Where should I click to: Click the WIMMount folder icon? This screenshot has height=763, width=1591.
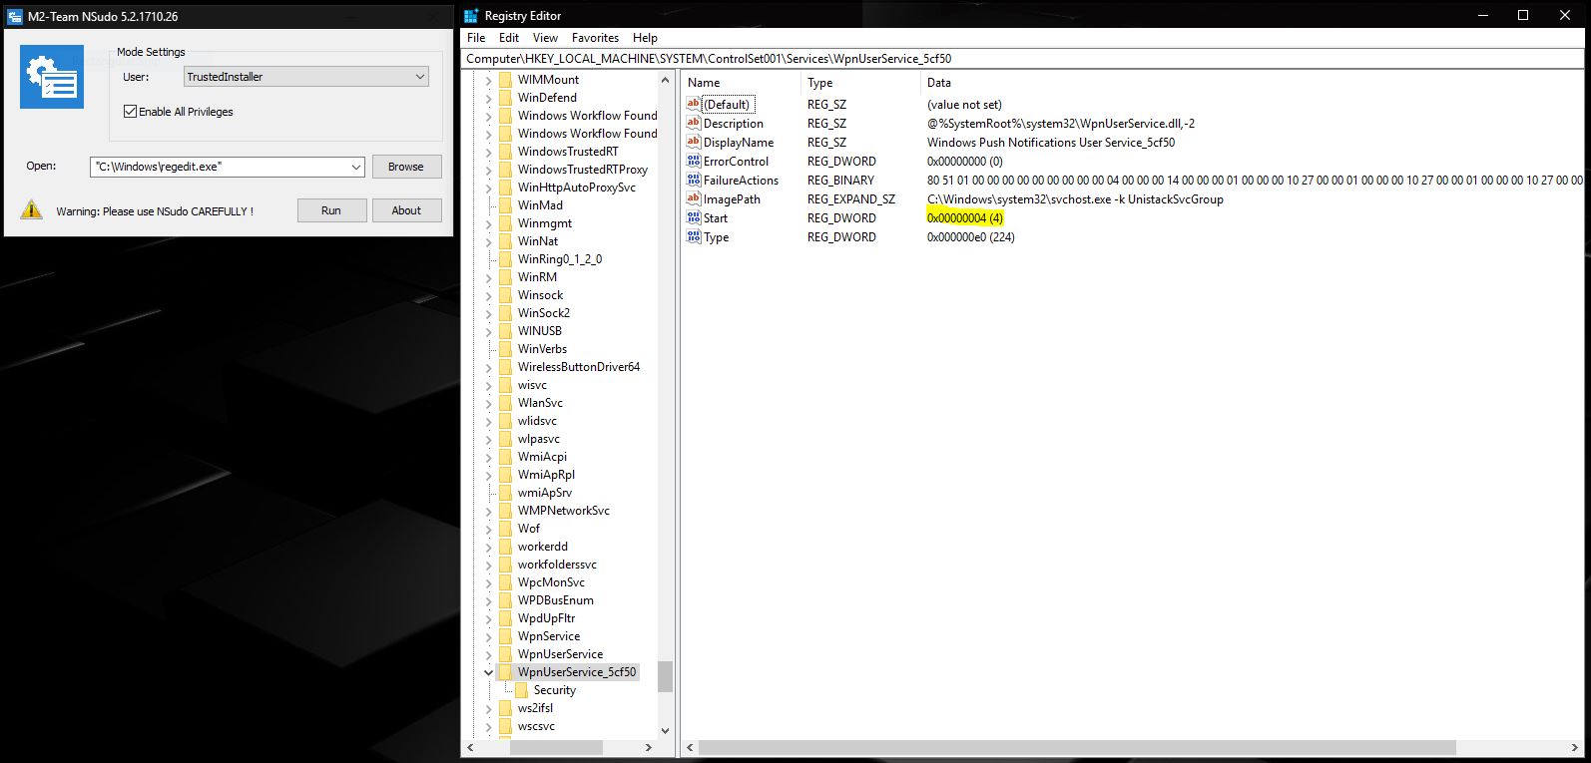click(x=505, y=80)
